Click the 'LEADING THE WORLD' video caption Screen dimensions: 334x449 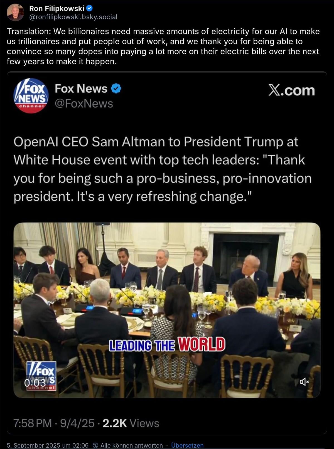pyautogui.click(x=167, y=345)
